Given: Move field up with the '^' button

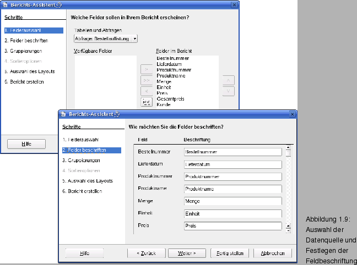Looking at the screenshot, I should pos(229,80).
